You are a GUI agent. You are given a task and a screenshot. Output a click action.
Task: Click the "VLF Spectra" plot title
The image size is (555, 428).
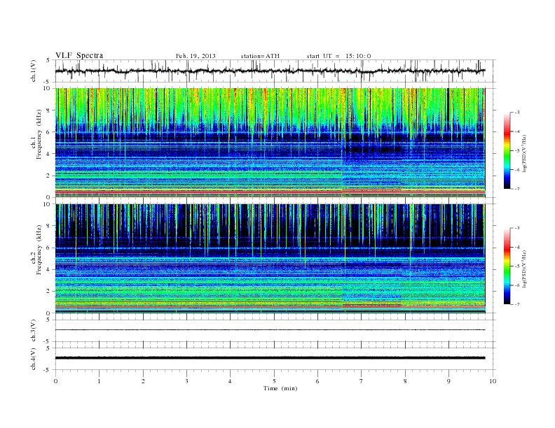(79, 55)
